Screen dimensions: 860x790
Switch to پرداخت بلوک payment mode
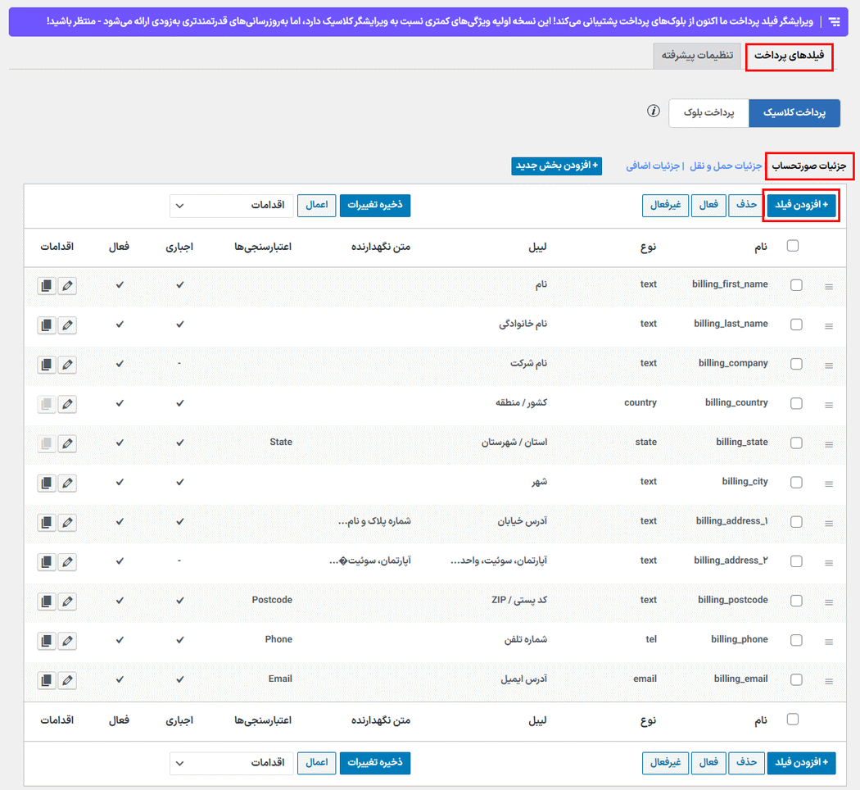708,114
